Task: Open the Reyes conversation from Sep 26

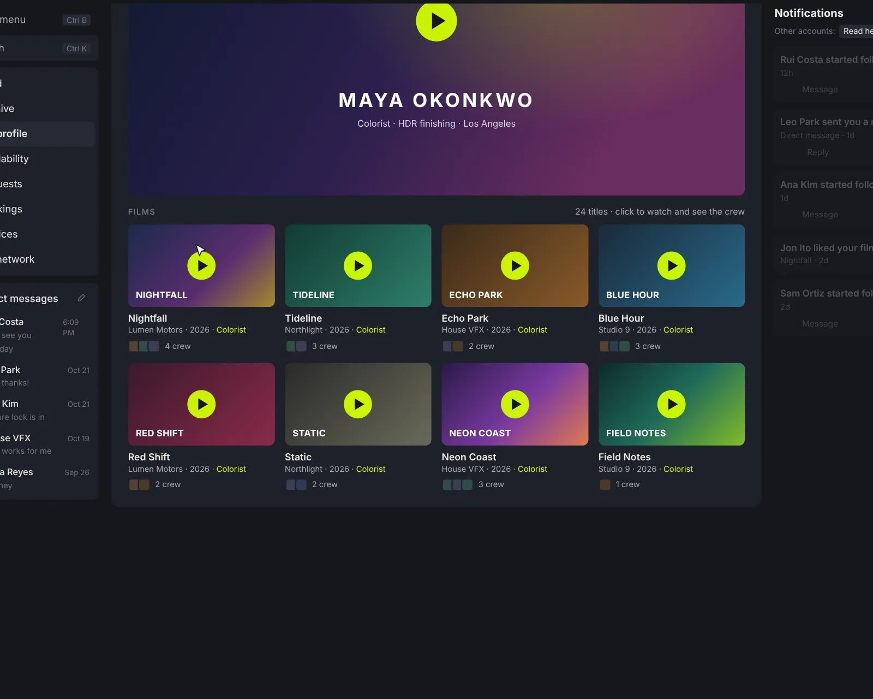Action: pos(46,478)
